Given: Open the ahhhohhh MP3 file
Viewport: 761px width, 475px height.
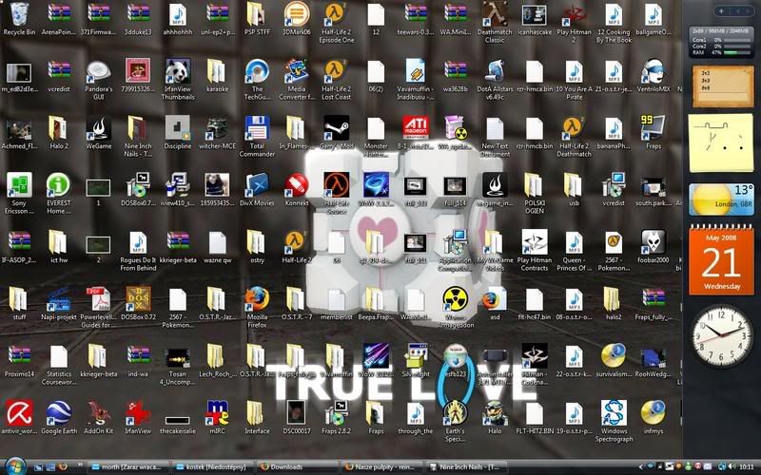Looking at the screenshot, I should coord(178,14).
